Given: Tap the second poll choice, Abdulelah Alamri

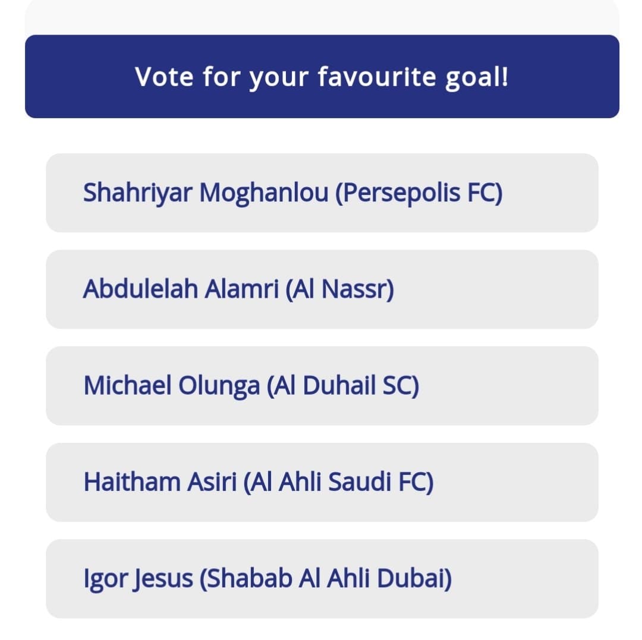Looking at the screenshot, I should coord(321,289).
